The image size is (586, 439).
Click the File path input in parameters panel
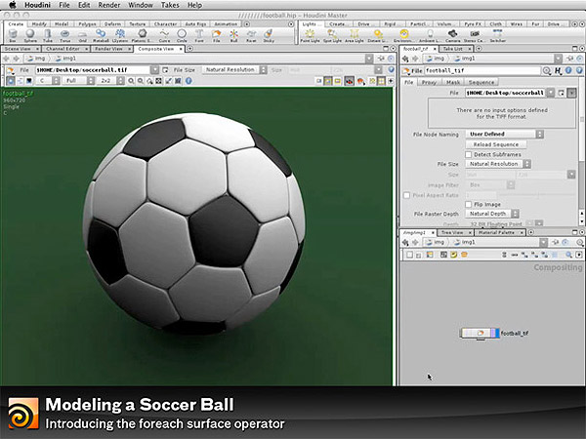tap(505, 93)
